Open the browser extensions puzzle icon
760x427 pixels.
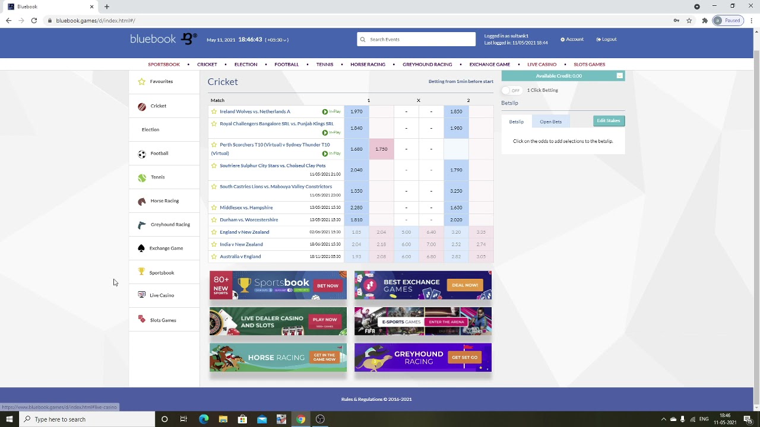tap(704, 20)
